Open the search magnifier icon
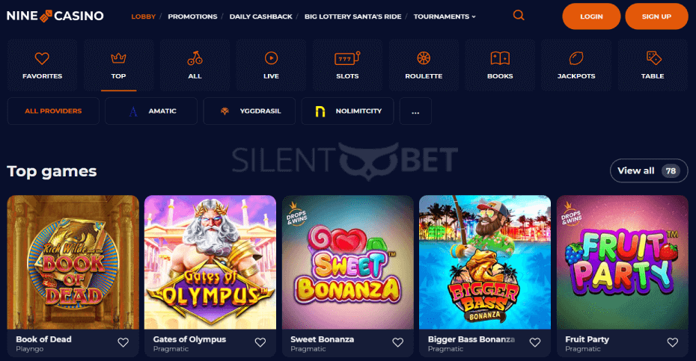Image resolution: width=696 pixels, height=361 pixels. [x=519, y=16]
